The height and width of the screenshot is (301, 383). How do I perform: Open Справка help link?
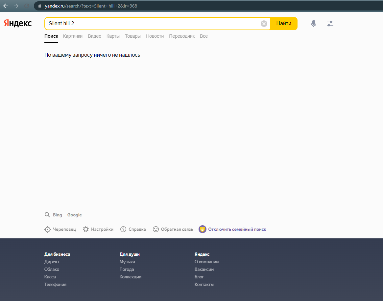137,230
